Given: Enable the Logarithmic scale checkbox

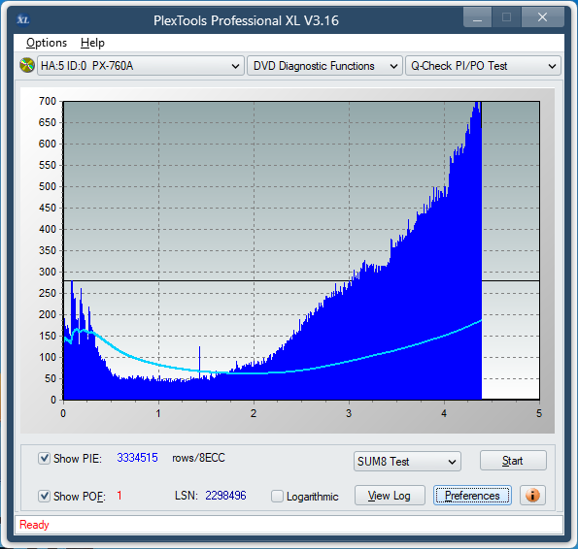Looking at the screenshot, I should coord(277,496).
